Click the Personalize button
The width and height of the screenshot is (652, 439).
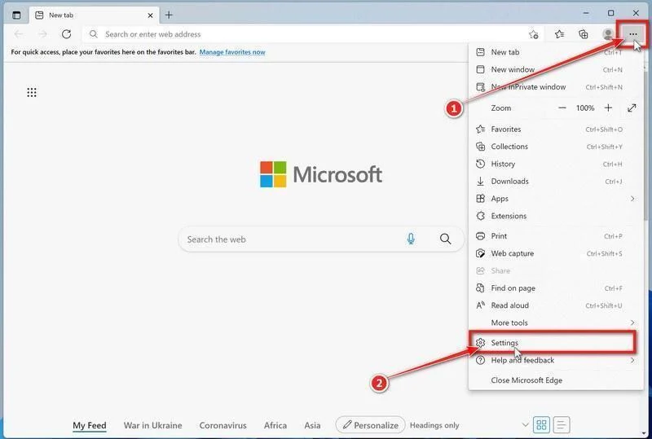click(371, 425)
